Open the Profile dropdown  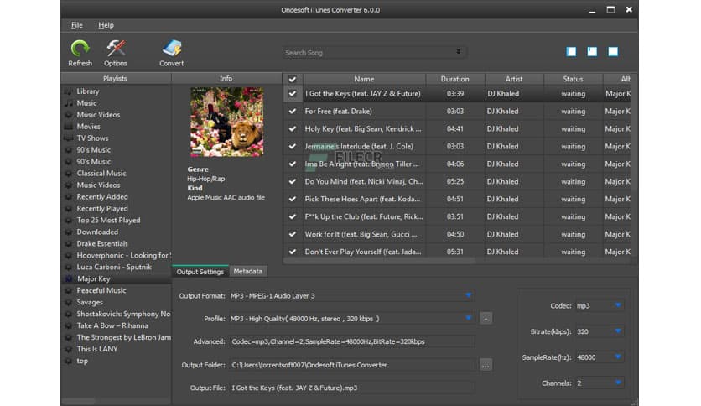pyautogui.click(x=468, y=318)
